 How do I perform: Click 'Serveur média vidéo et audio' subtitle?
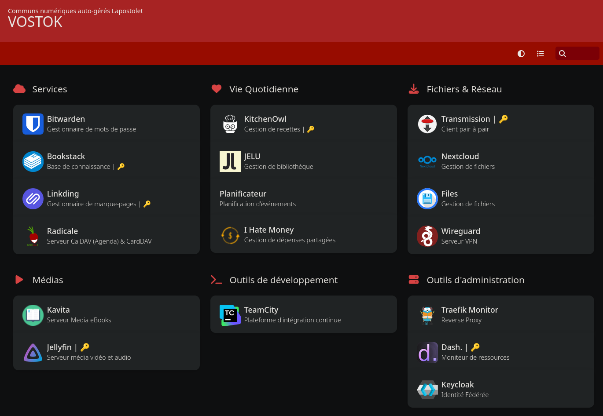(x=89, y=358)
